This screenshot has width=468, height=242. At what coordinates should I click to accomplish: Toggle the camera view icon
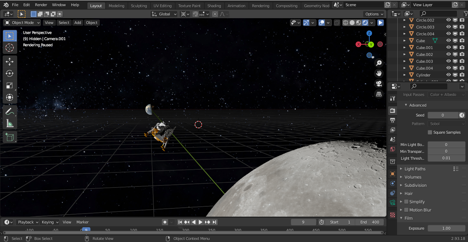(x=379, y=84)
